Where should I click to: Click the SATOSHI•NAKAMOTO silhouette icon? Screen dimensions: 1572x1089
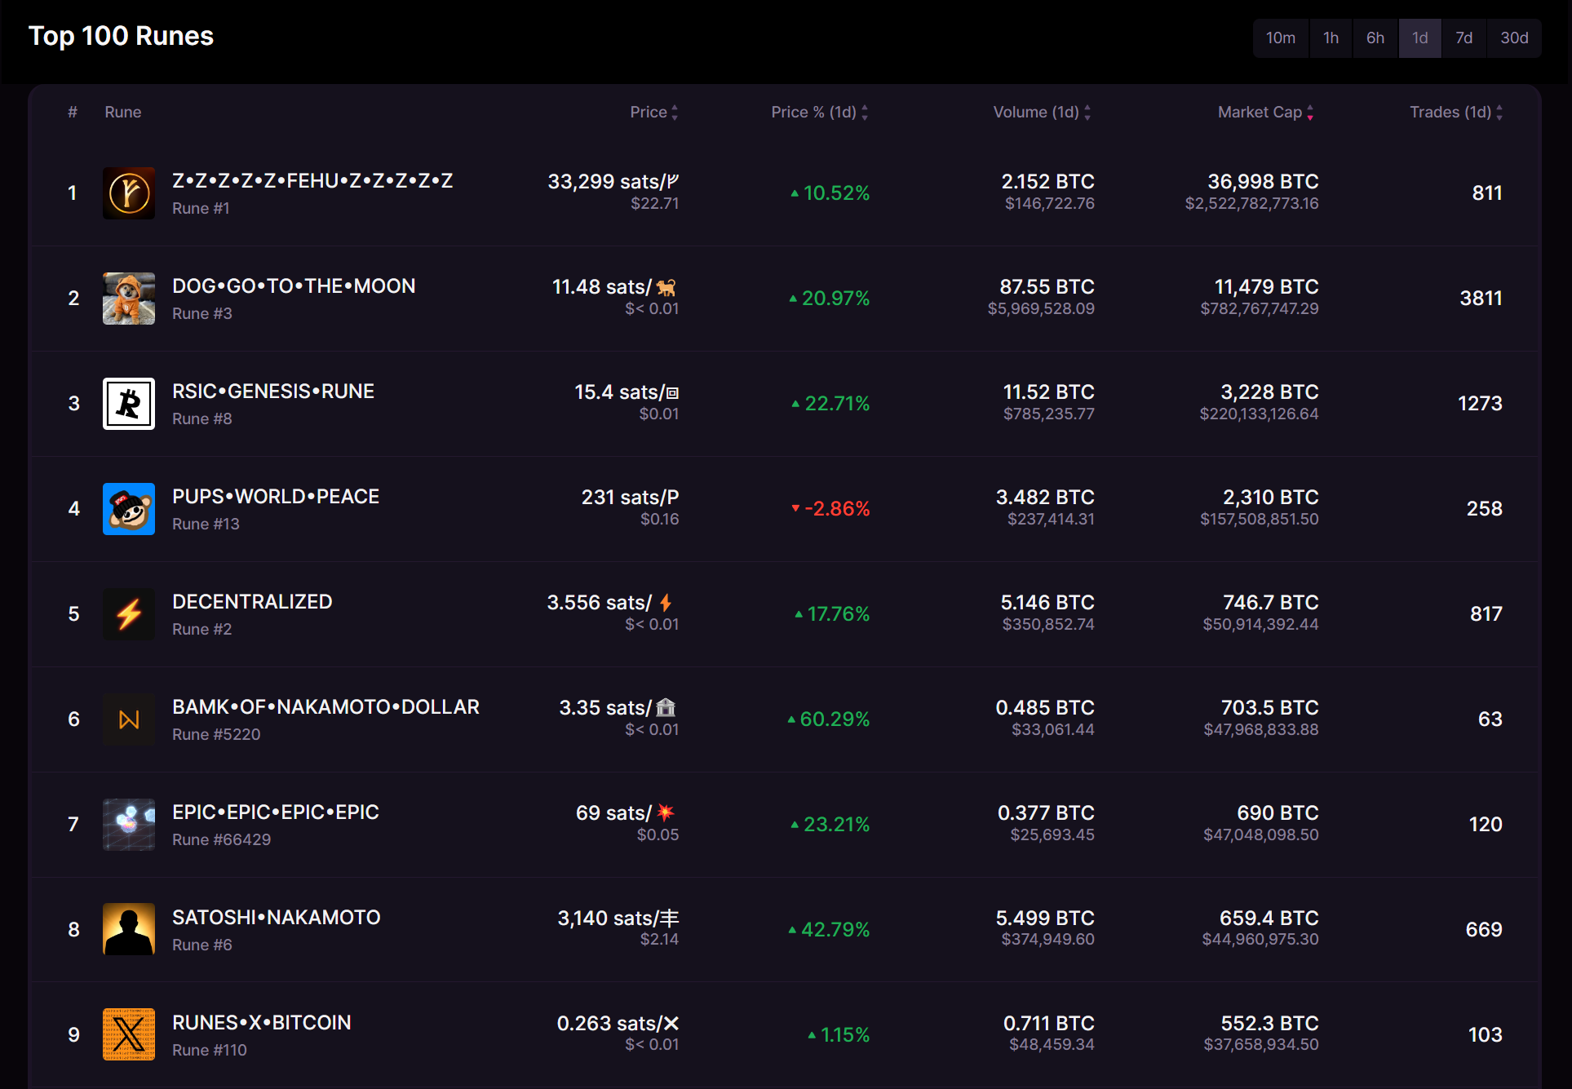pos(128,929)
